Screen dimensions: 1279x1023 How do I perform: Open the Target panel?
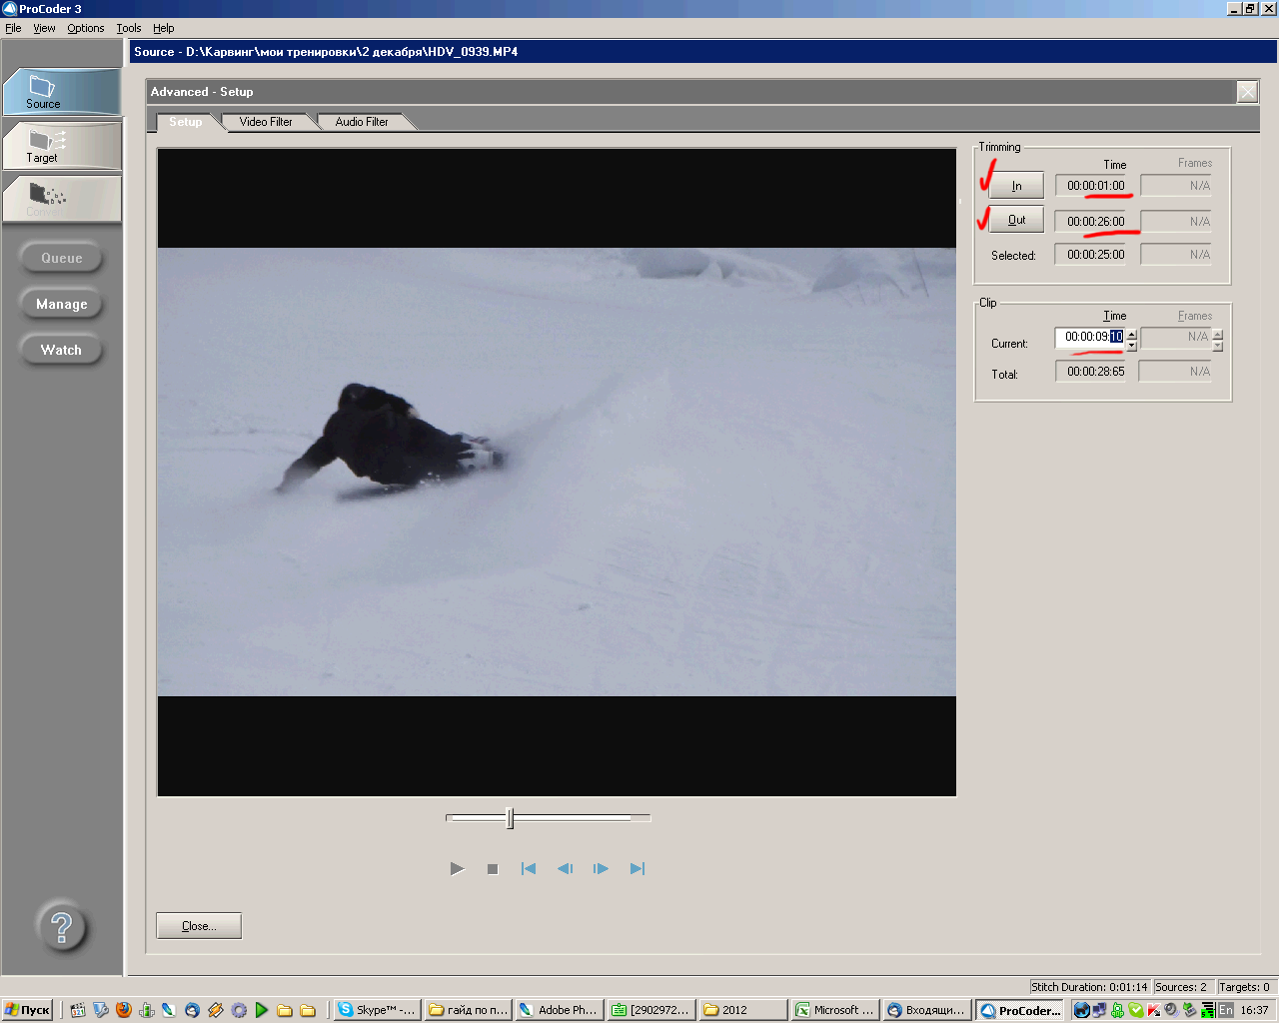62,146
